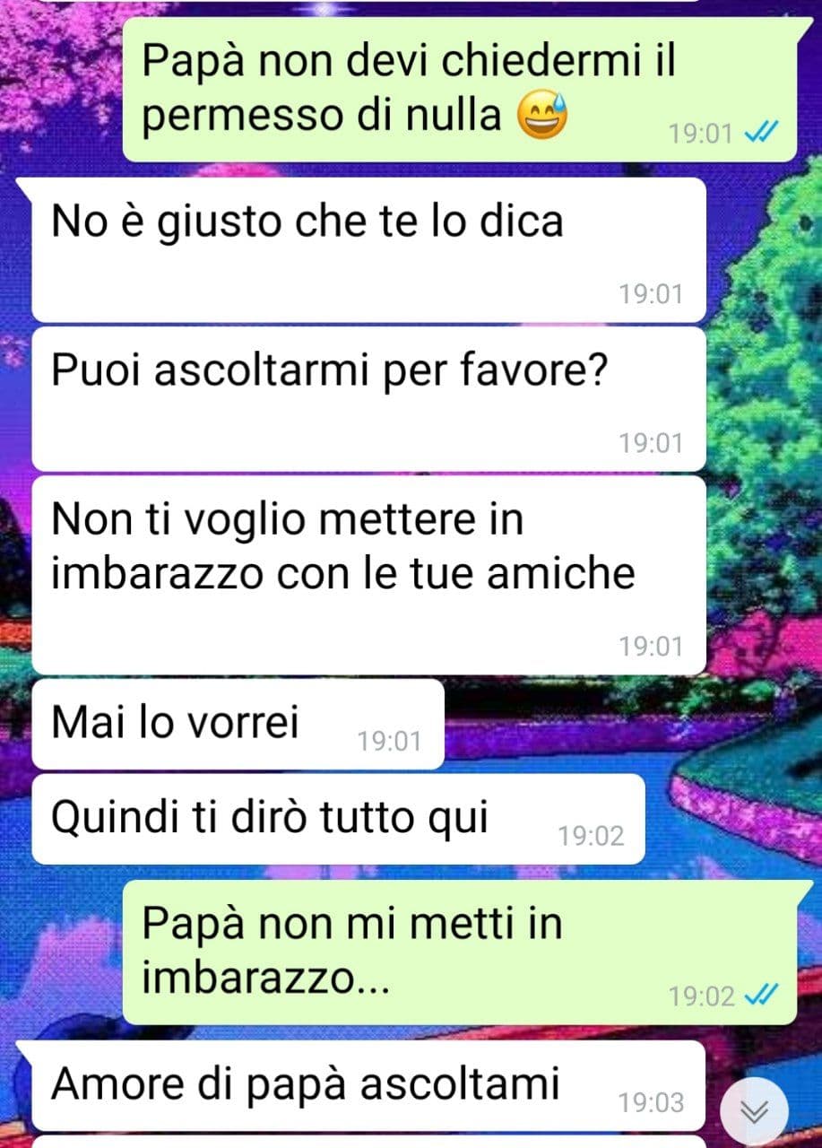Image resolution: width=822 pixels, height=1148 pixels.
Task: Select sent message 'Papà non devi chiedermi il permesso'
Action: 459,90
